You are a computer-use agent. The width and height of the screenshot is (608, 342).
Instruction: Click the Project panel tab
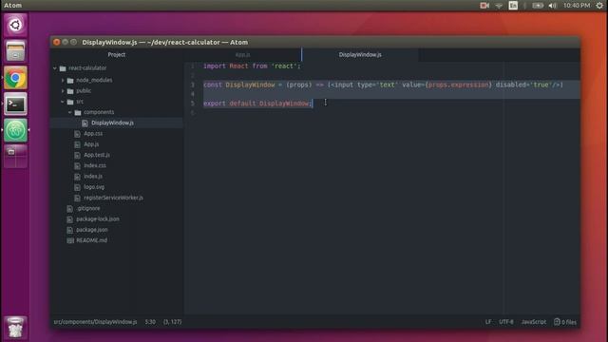coord(116,55)
